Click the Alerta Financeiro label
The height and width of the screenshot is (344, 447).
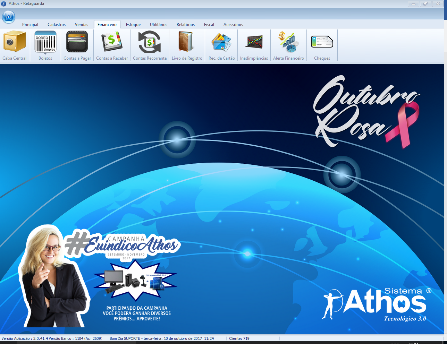click(288, 58)
